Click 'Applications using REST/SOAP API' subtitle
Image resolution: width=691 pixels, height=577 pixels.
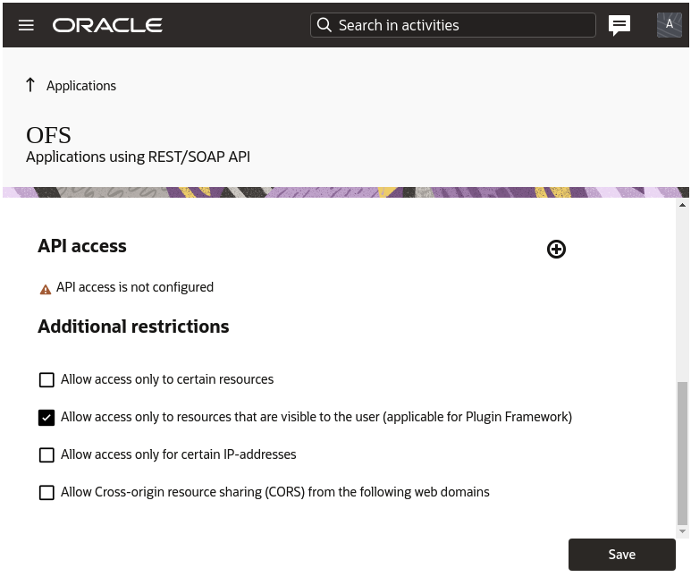(x=138, y=157)
